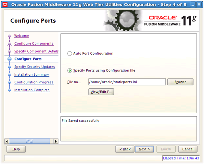The height and width of the screenshot is (164, 204).
Task: Click into the File name path field
Action: (x=127, y=82)
